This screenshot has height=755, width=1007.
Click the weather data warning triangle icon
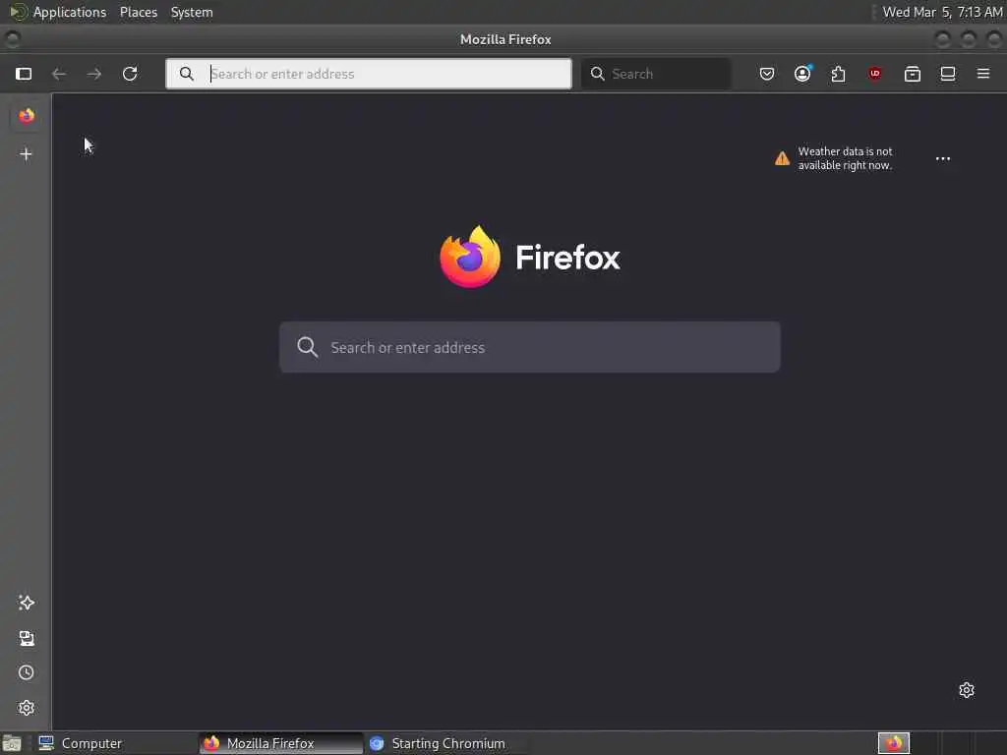click(782, 158)
